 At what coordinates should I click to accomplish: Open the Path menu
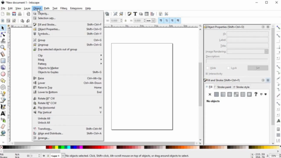[47, 8]
